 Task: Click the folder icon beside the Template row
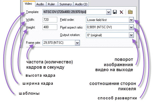click(130, 12)
